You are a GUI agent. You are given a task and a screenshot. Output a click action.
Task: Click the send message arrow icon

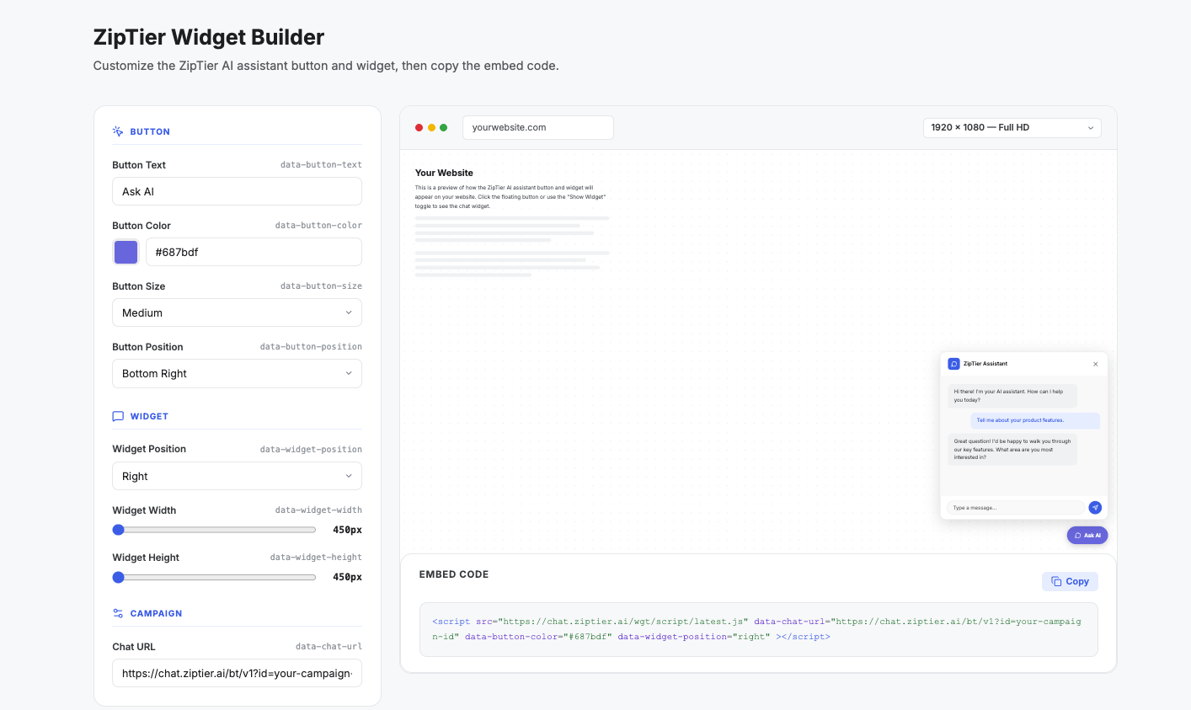pos(1095,507)
